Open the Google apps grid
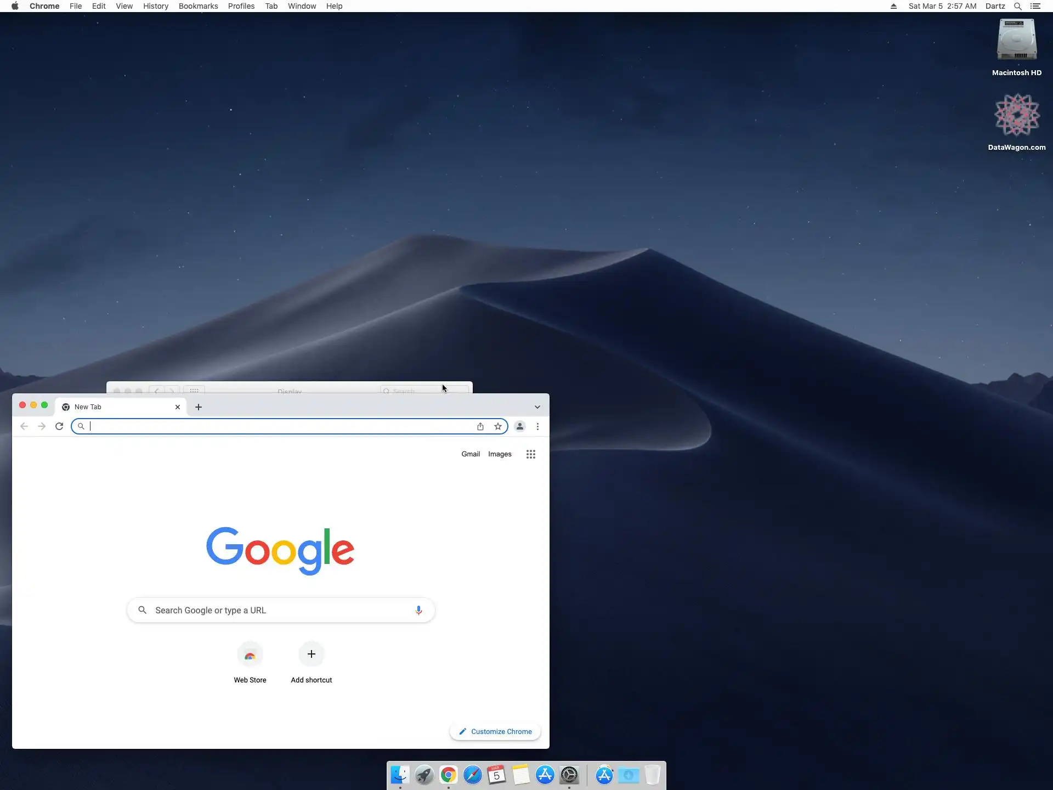The height and width of the screenshot is (790, 1053). click(x=530, y=454)
